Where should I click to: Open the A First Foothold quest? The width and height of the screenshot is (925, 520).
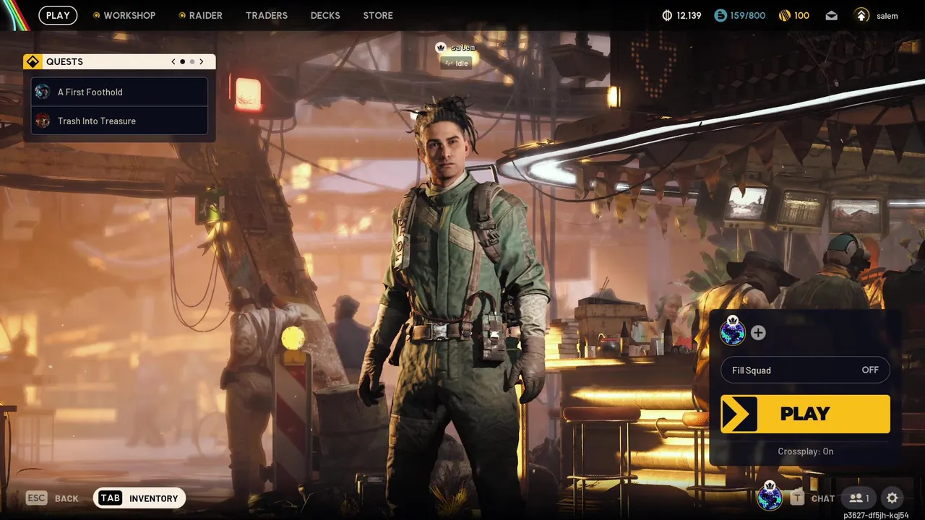(119, 92)
